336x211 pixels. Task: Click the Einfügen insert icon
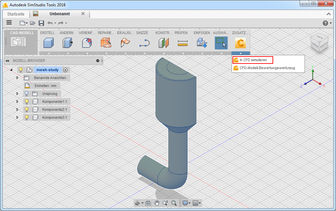[202, 43]
